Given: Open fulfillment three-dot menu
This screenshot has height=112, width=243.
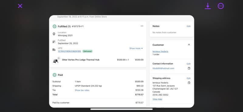Looking at the screenshot, I should pos(142,26).
